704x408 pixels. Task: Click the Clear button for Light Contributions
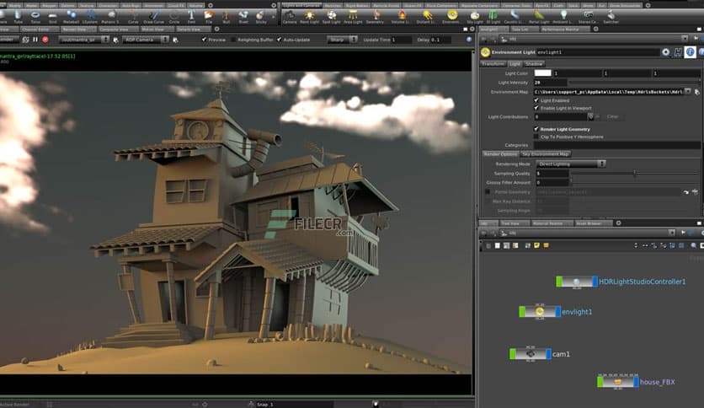(612, 116)
